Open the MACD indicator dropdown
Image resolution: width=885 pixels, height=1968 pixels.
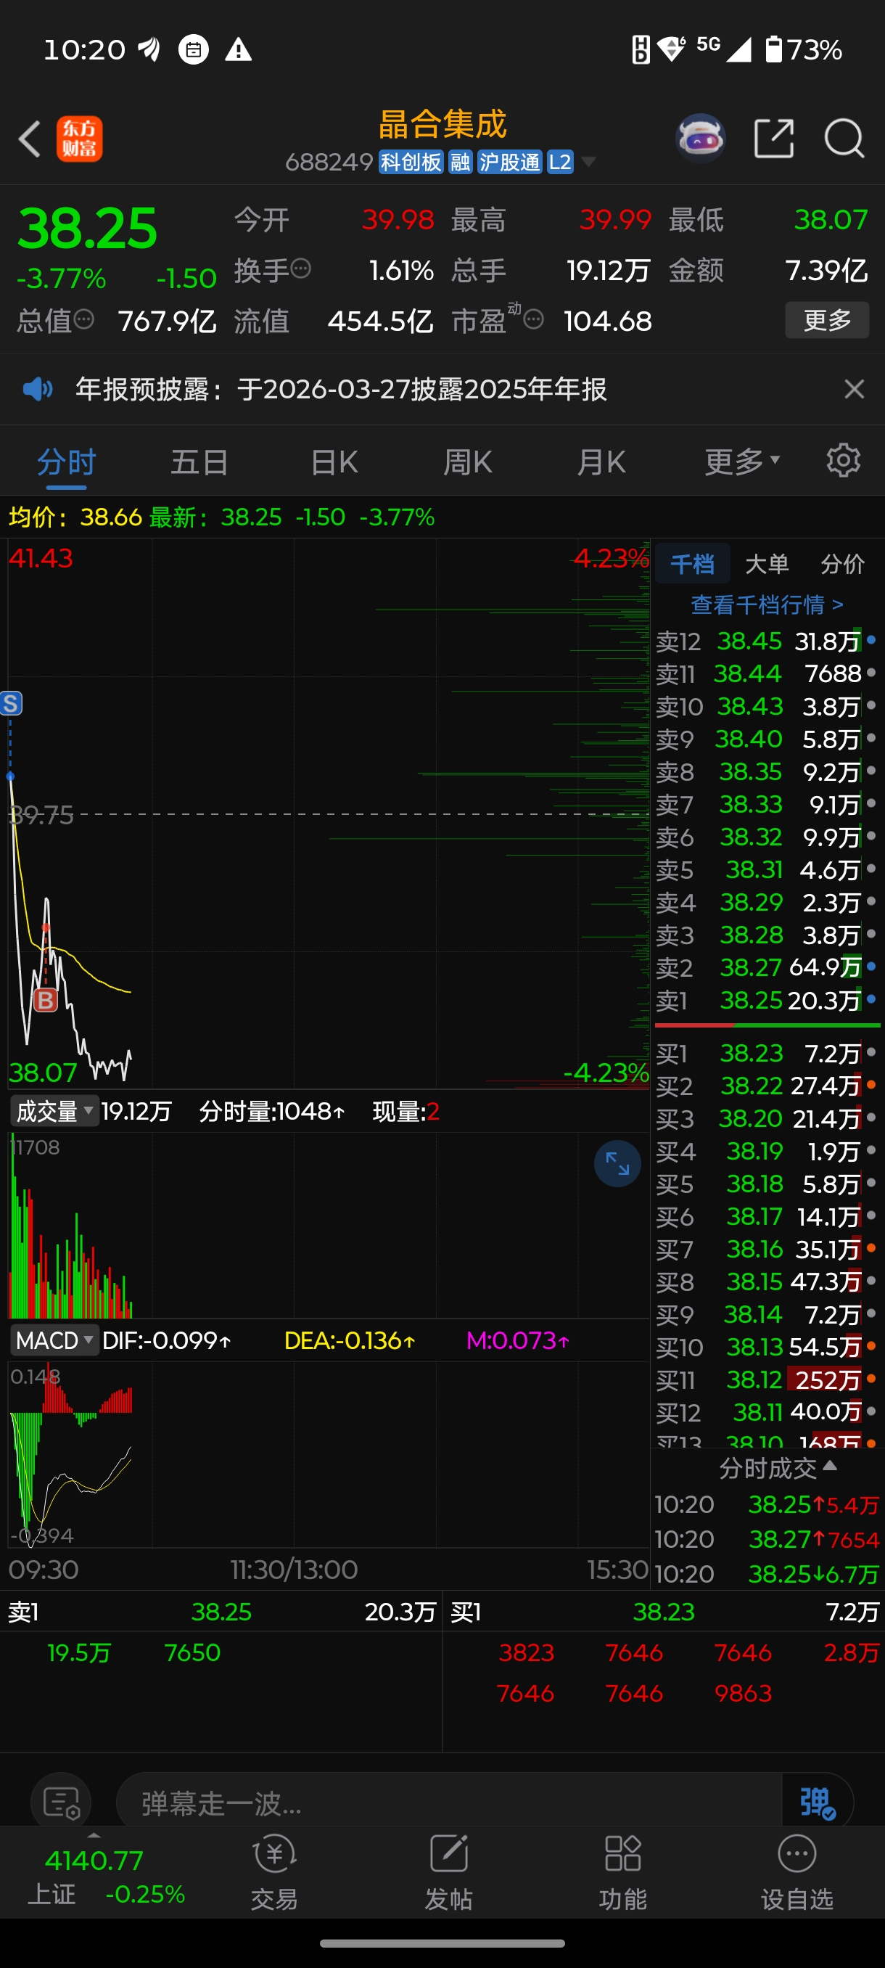pyautogui.click(x=54, y=1341)
